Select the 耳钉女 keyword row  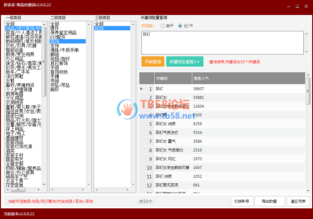point(222,98)
